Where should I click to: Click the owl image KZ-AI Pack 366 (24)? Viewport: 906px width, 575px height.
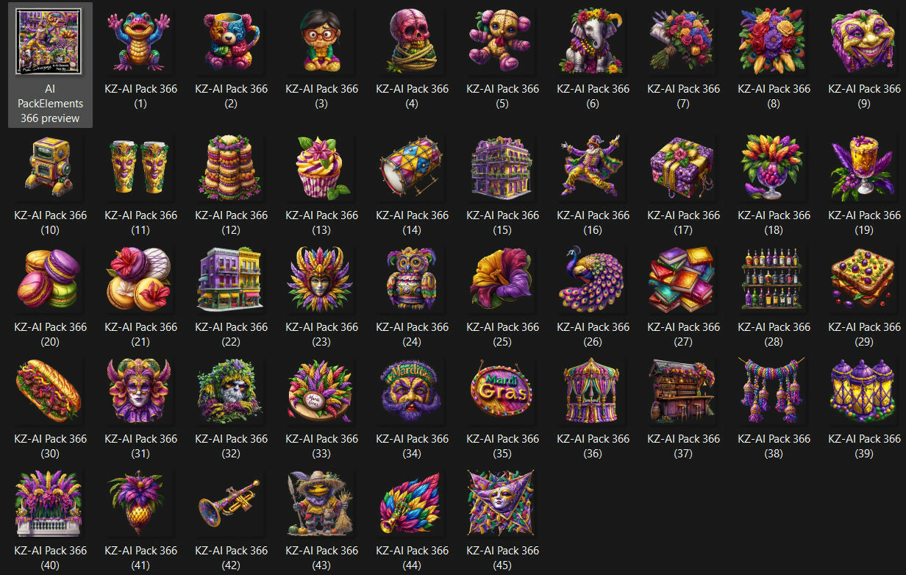click(412, 279)
